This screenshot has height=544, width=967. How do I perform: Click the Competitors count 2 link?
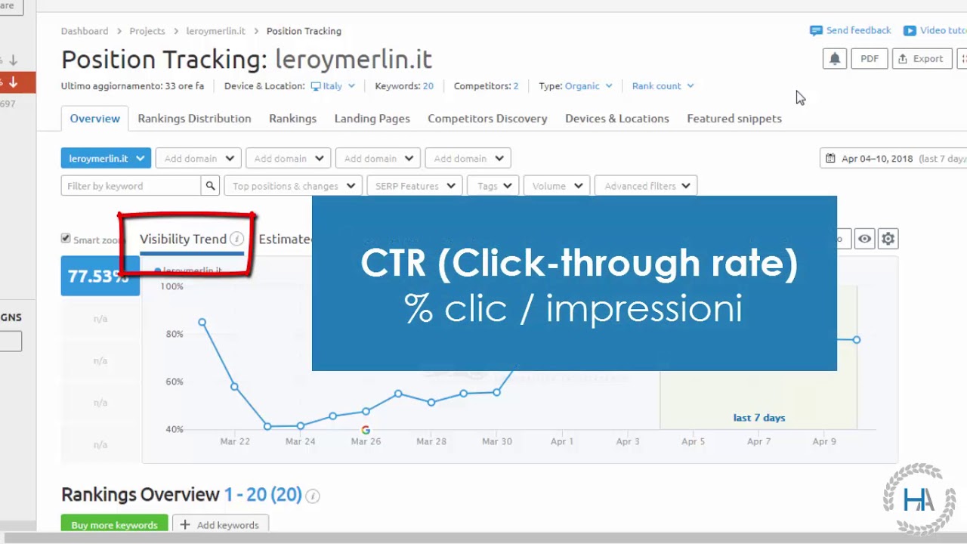coord(515,86)
